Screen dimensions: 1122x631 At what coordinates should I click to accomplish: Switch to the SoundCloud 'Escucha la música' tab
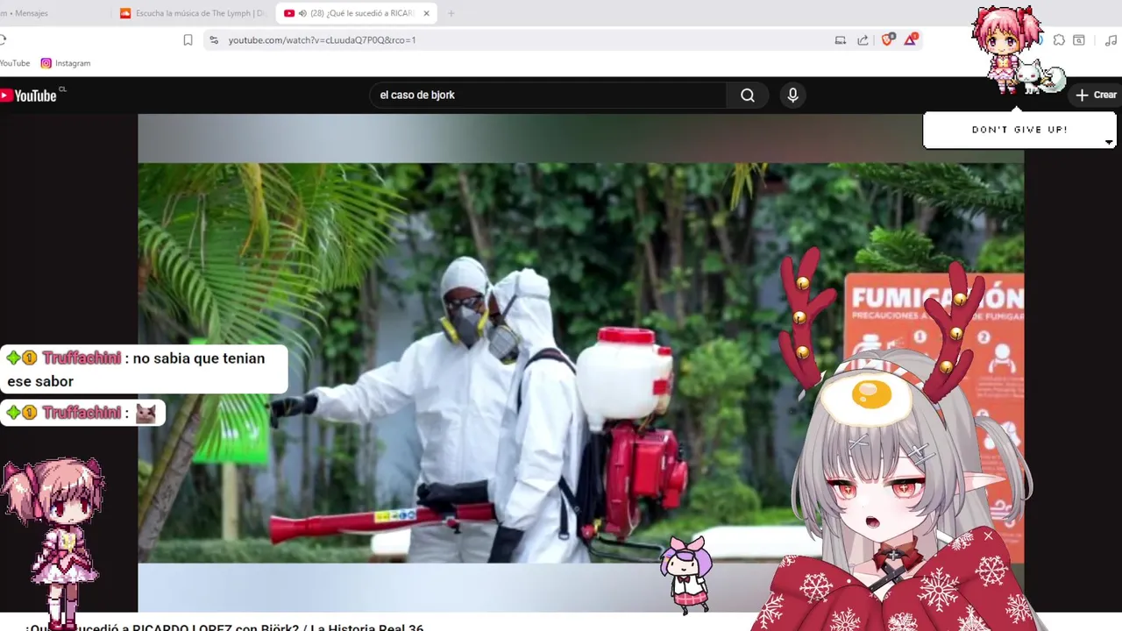click(x=192, y=13)
